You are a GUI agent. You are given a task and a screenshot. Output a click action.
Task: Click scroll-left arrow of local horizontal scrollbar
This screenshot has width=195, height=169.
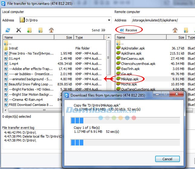5,110
